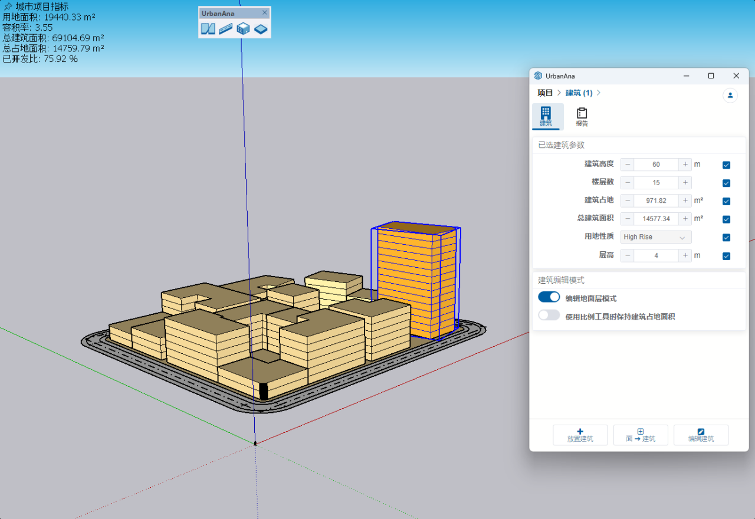Select the road strip tool icon
The image size is (755, 519).
(x=225, y=29)
